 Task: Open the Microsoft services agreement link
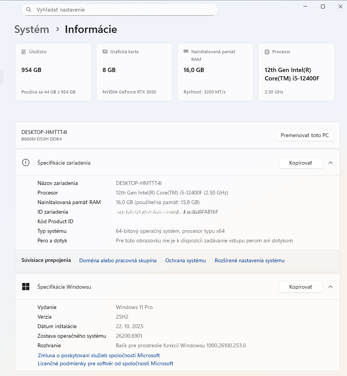click(98, 355)
